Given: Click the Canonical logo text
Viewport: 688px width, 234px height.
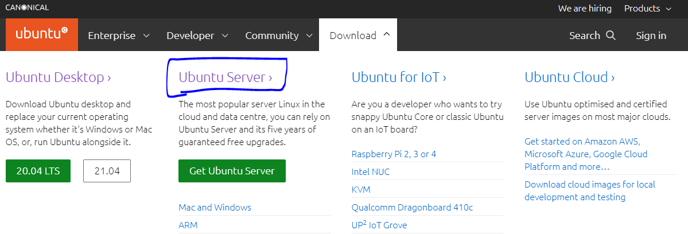Looking at the screenshot, I should 27,7.
